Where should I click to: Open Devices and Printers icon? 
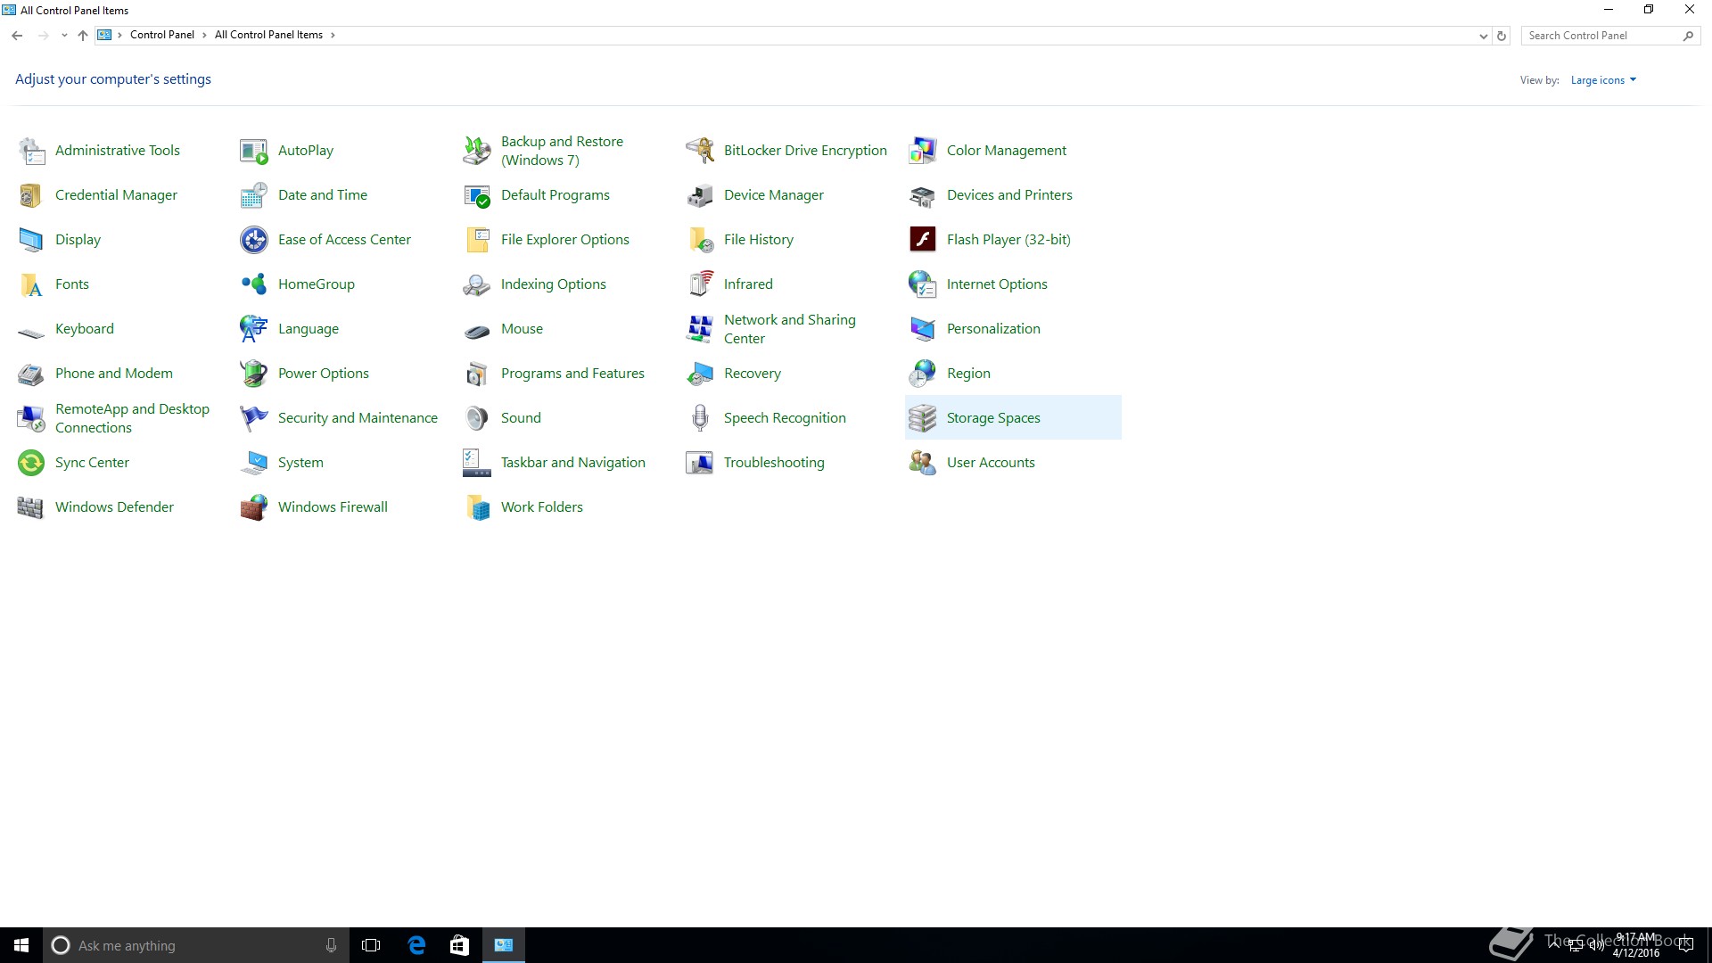[923, 195]
